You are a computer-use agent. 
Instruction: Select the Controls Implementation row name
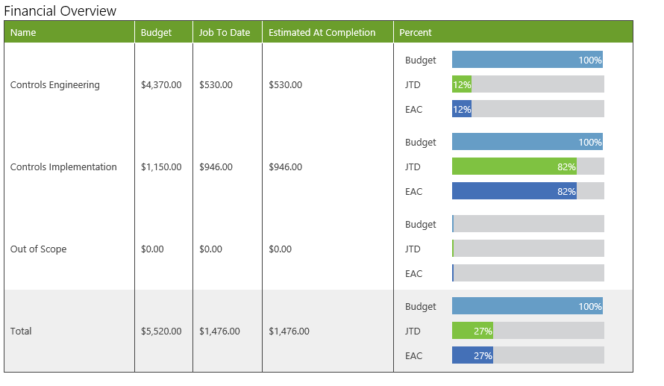pyautogui.click(x=63, y=167)
